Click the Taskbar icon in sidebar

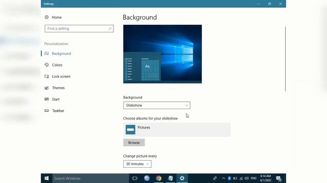click(46, 111)
